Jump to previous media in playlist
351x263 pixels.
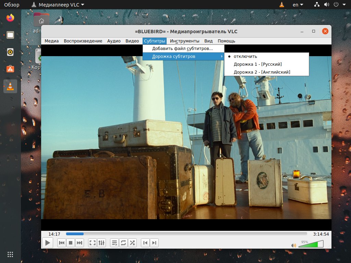point(62,243)
